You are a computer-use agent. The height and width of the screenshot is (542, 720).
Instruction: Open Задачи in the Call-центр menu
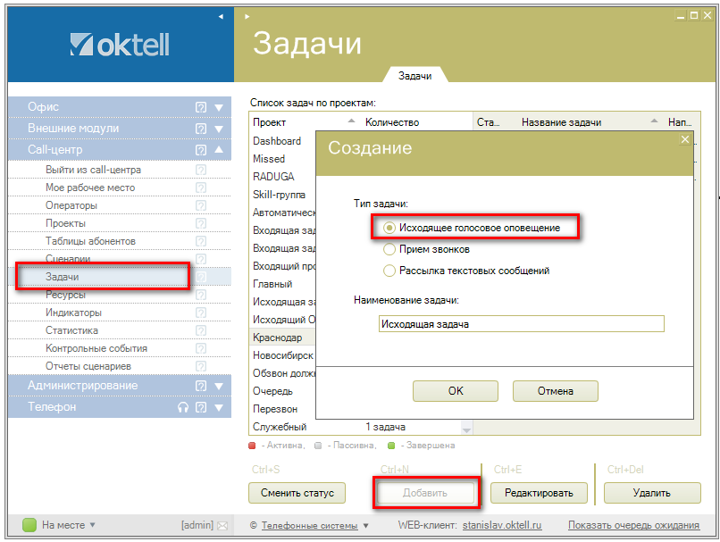(x=63, y=277)
